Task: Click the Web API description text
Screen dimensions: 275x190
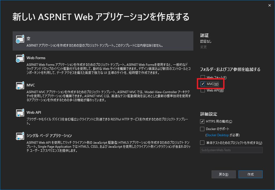Action: 107,121
